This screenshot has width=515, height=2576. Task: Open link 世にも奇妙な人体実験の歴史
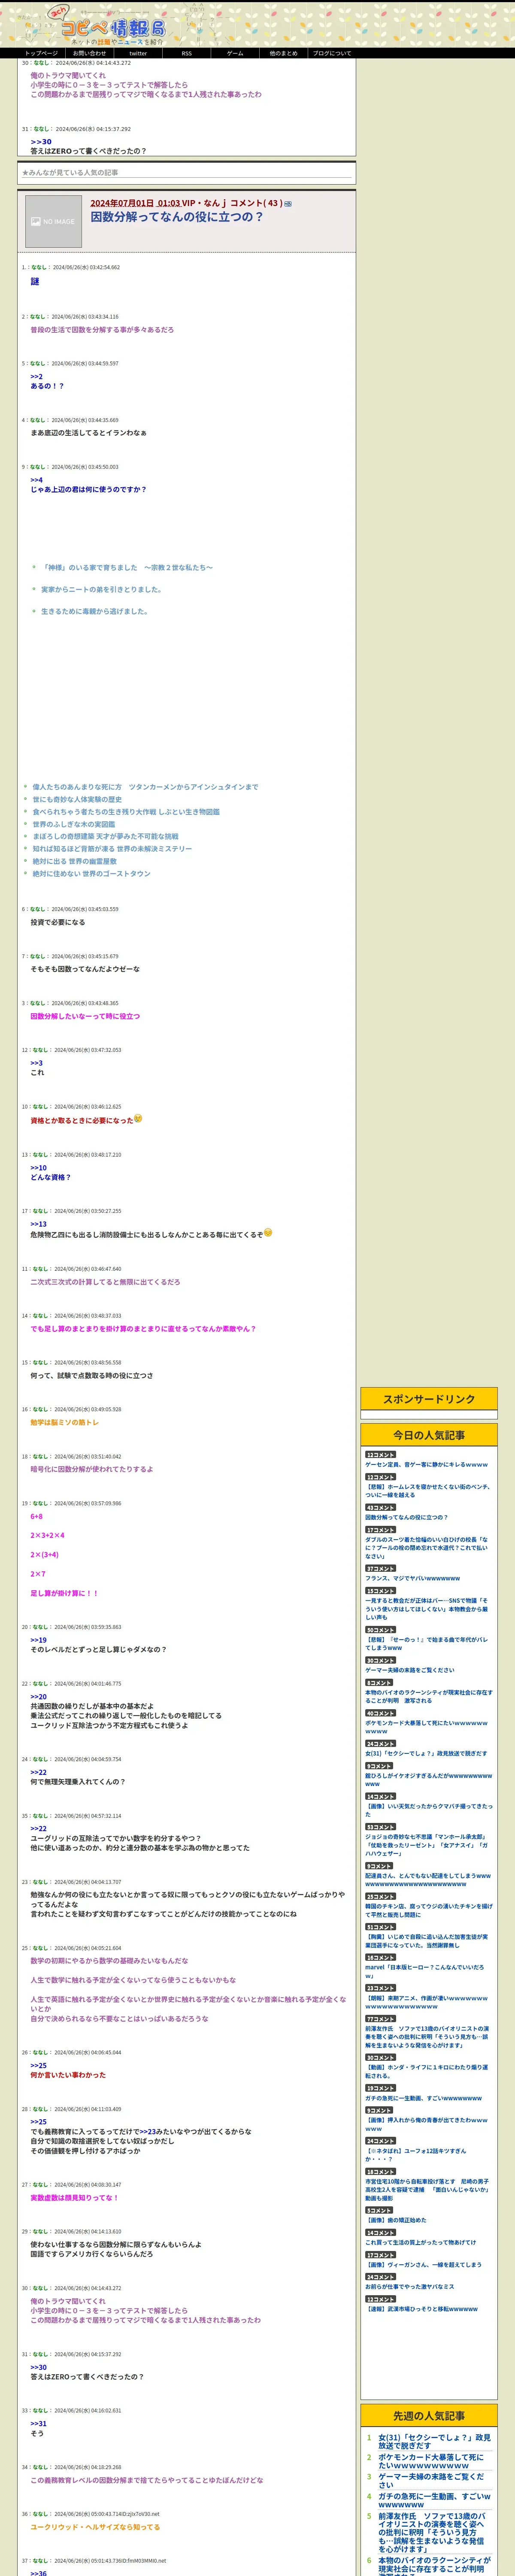tap(77, 799)
